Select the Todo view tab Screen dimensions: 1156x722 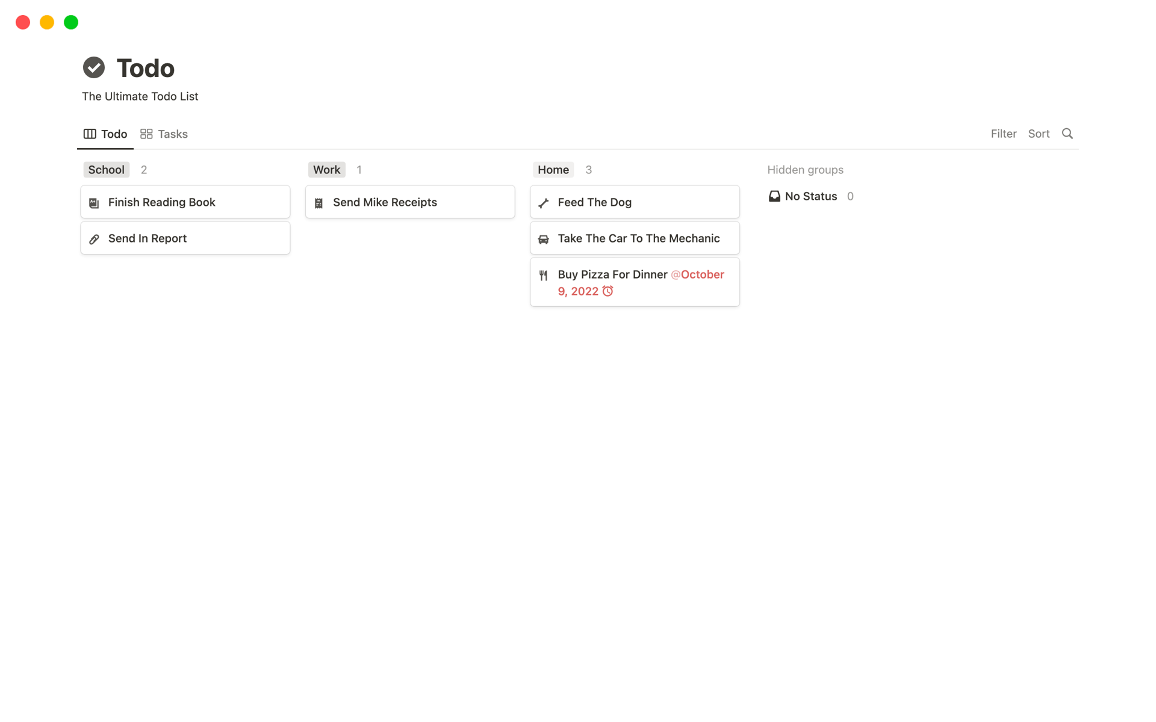pos(114,134)
